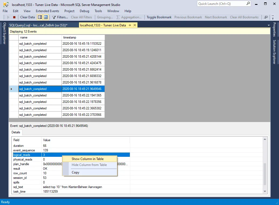Close the Tuner Live Data tab
The height and width of the screenshot is (205, 279).
pos(135,25)
